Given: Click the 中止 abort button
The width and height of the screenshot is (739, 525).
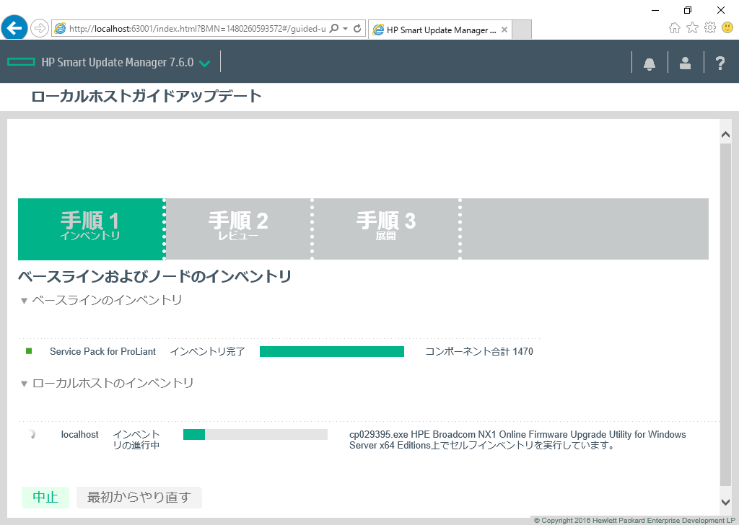Looking at the screenshot, I should [x=45, y=497].
